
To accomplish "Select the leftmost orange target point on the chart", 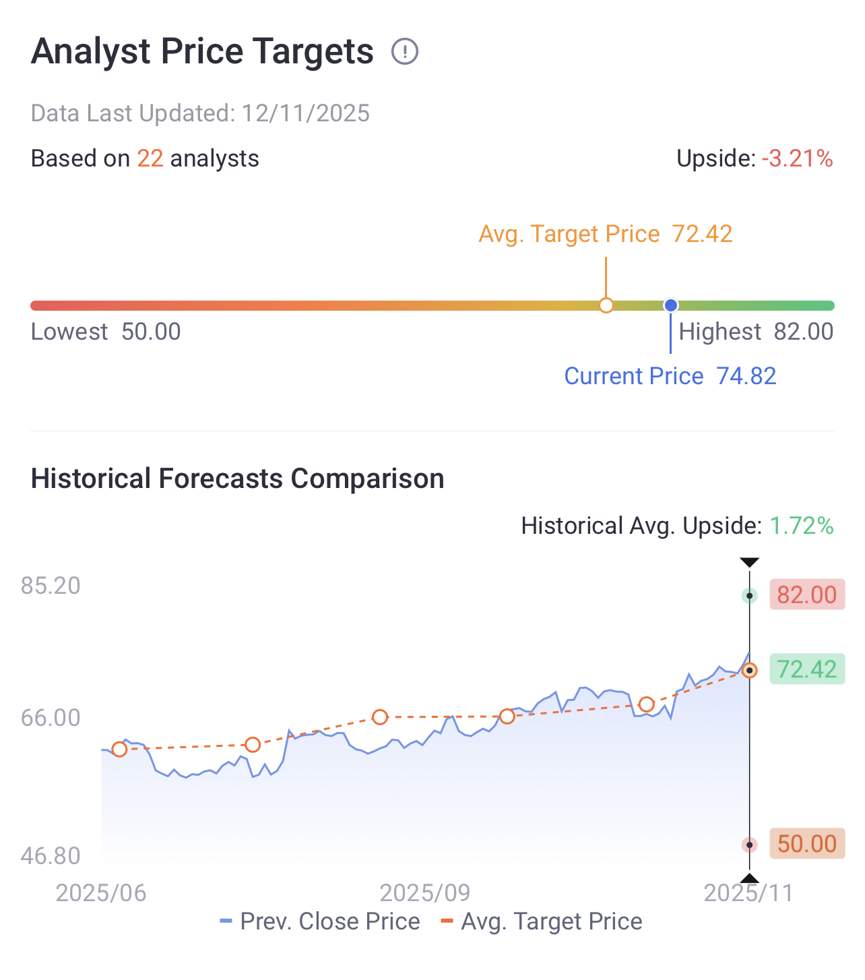I will point(119,749).
